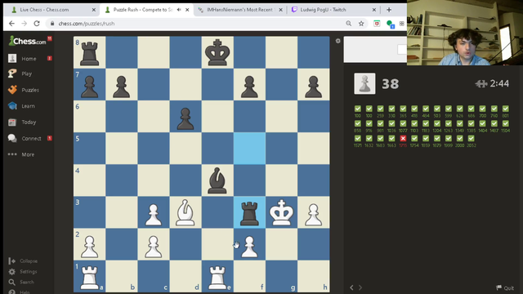Viewport: 523px width, 294px height.
Task: Open board settings gear beside the chessboard
Action: 337,41
